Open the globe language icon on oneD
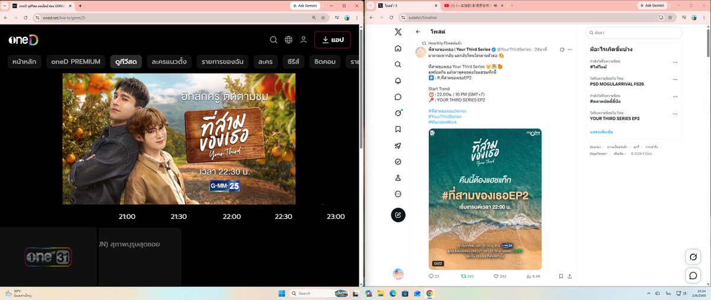The image size is (711, 300). pos(288,40)
